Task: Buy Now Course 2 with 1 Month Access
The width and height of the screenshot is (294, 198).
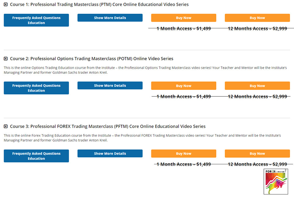Action: pyautogui.click(x=183, y=86)
